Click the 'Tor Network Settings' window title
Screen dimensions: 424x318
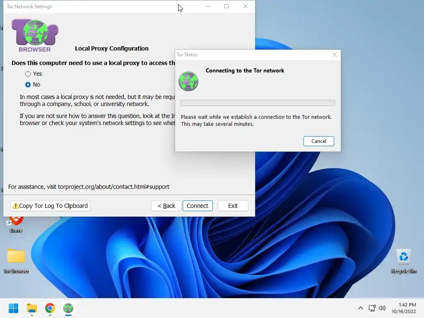29,7
